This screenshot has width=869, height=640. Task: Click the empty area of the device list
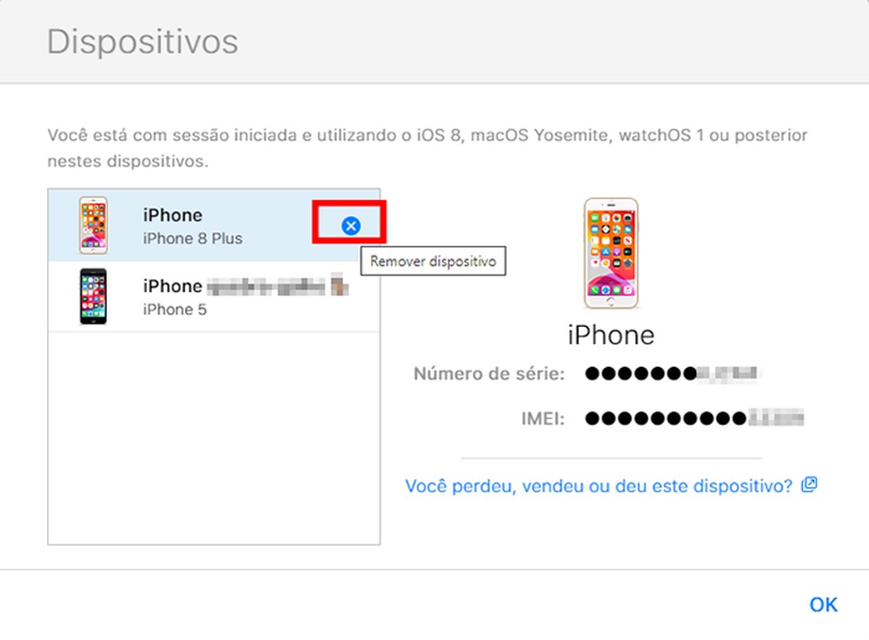click(214, 438)
